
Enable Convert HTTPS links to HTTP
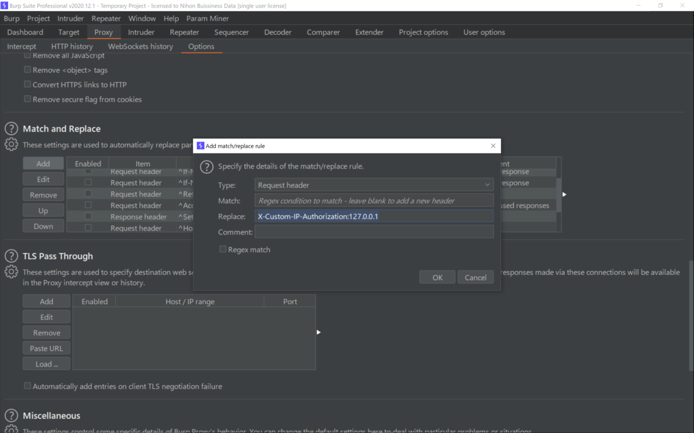tap(27, 84)
